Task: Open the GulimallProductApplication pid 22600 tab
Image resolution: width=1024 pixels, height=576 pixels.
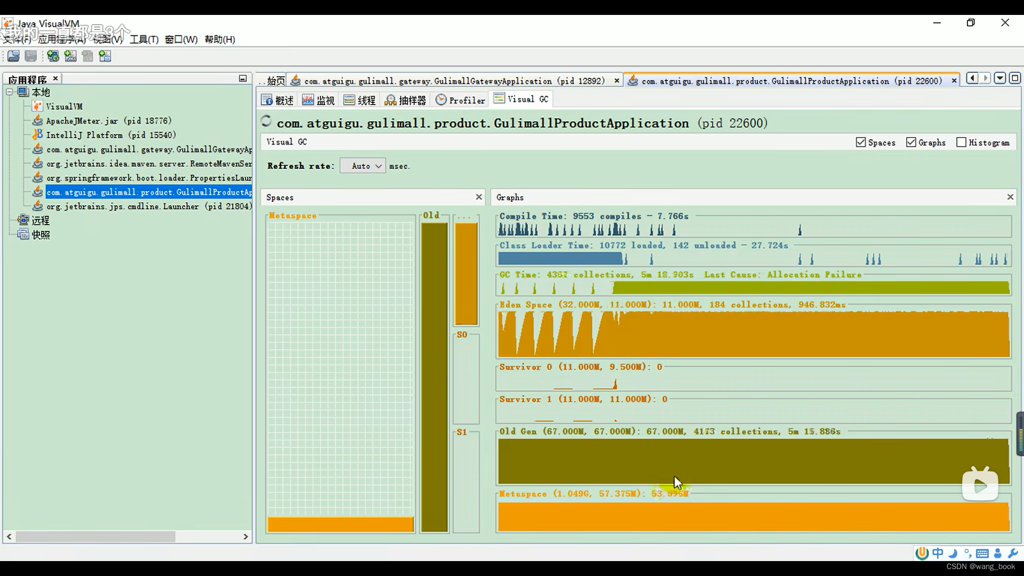Action: 791,81
